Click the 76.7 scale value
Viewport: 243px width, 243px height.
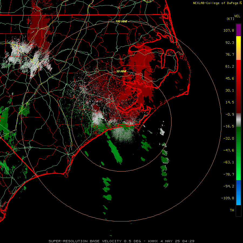coord(230,54)
